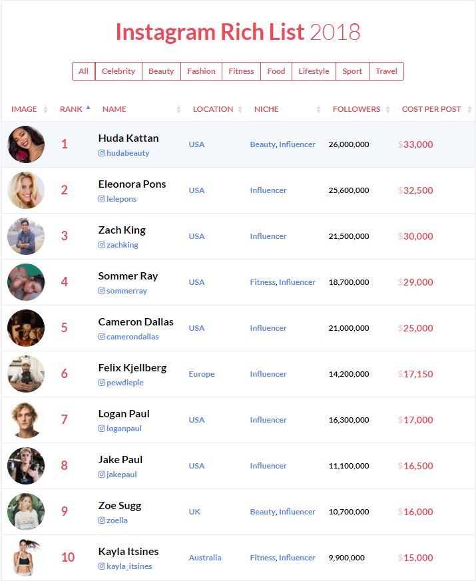Click the Instagram icon beside hudabeauty

(102, 153)
